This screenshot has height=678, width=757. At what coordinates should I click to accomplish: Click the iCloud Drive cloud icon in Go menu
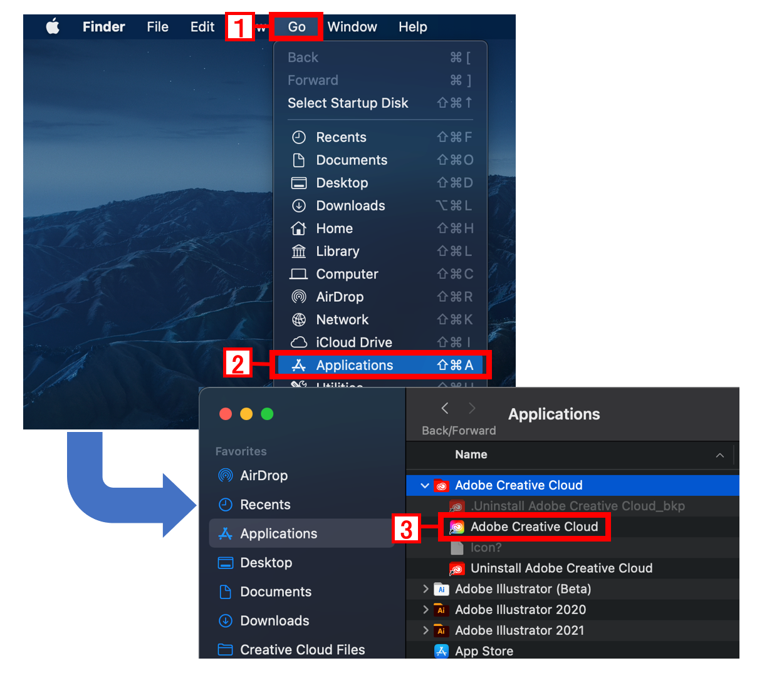[299, 342]
